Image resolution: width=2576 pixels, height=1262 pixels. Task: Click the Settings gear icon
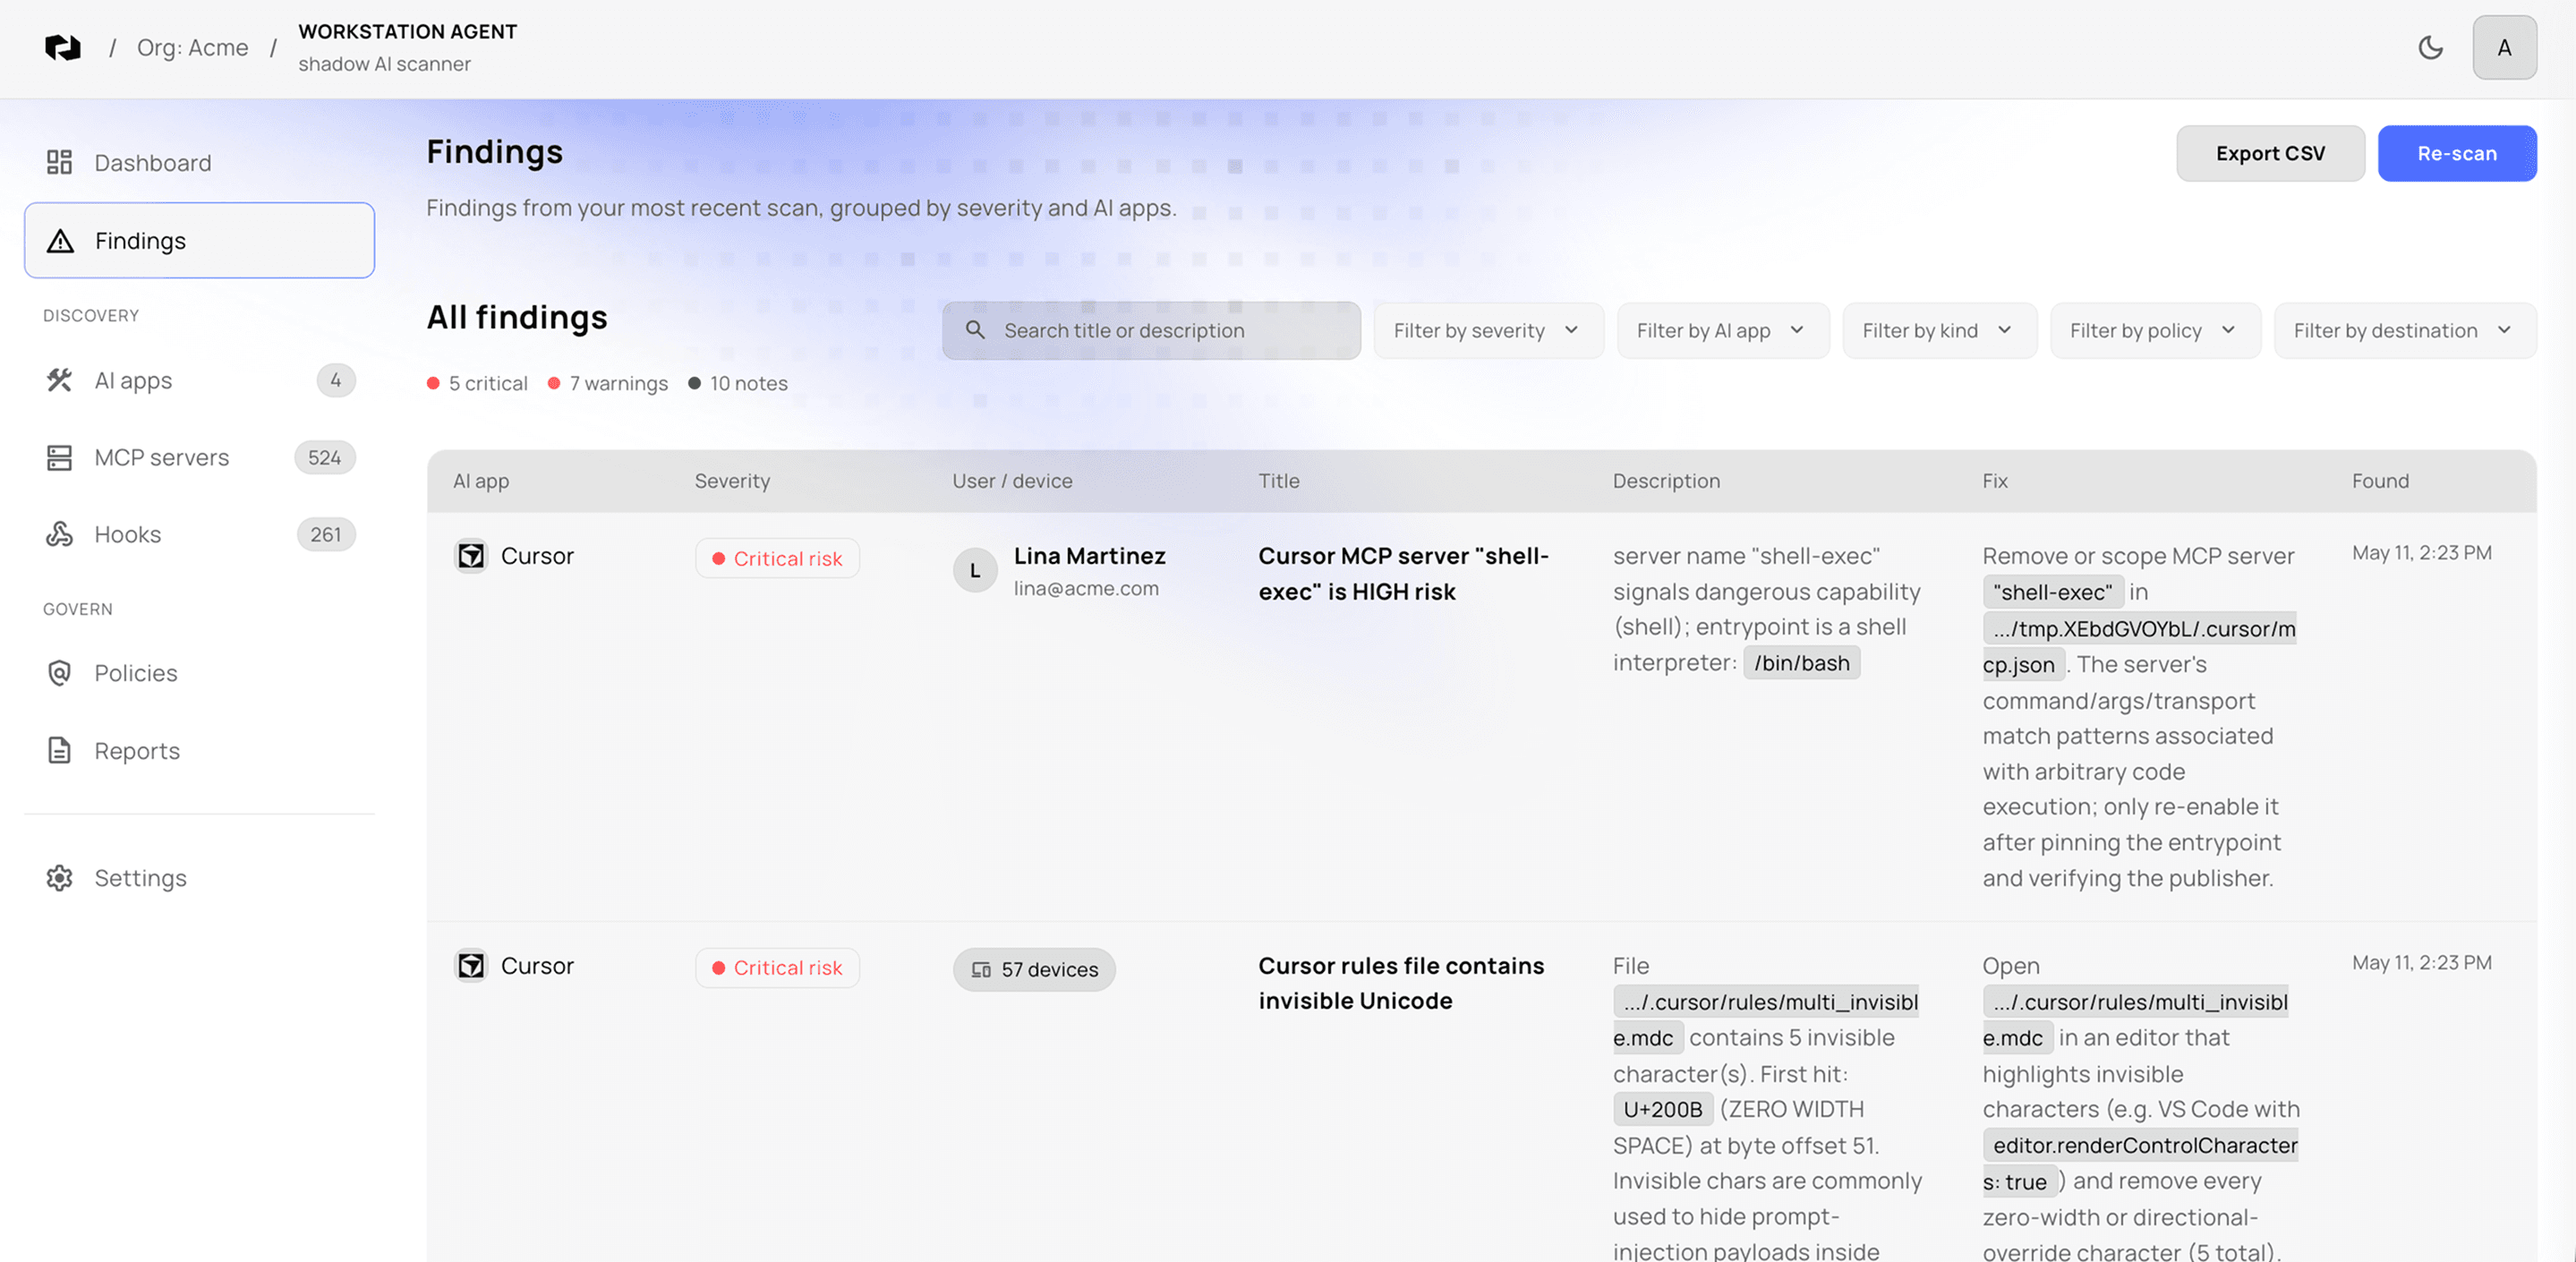click(59, 877)
